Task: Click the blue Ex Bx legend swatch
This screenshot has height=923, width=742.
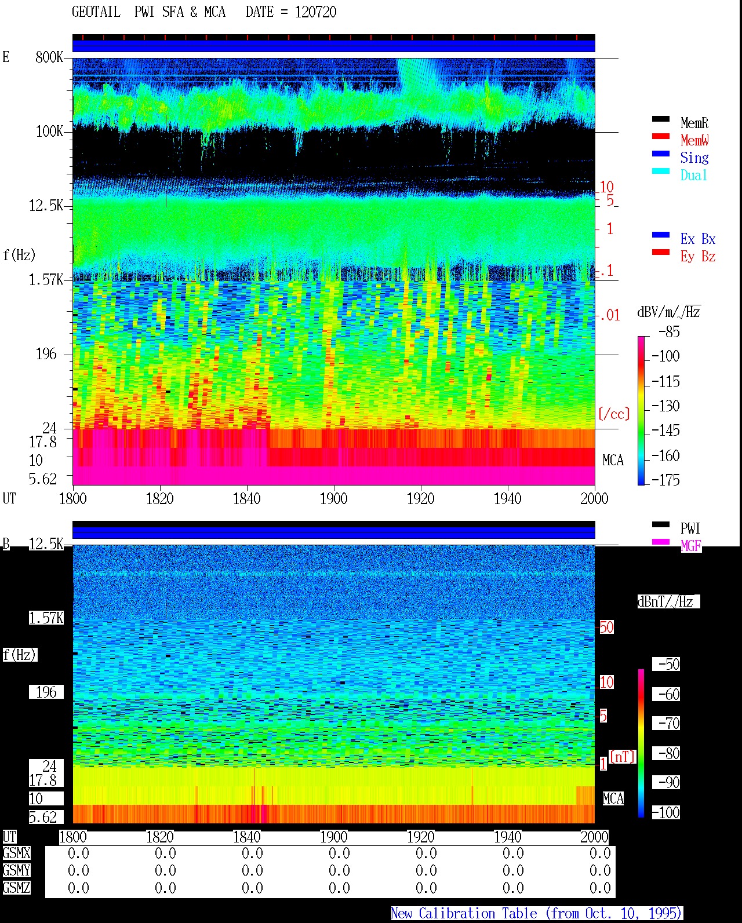Action: [660, 235]
